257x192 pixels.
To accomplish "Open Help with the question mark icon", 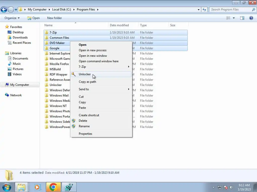I will point(251,18).
